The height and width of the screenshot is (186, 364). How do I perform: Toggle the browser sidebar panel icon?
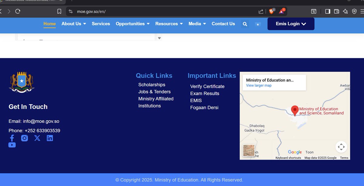[x=328, y=12]
